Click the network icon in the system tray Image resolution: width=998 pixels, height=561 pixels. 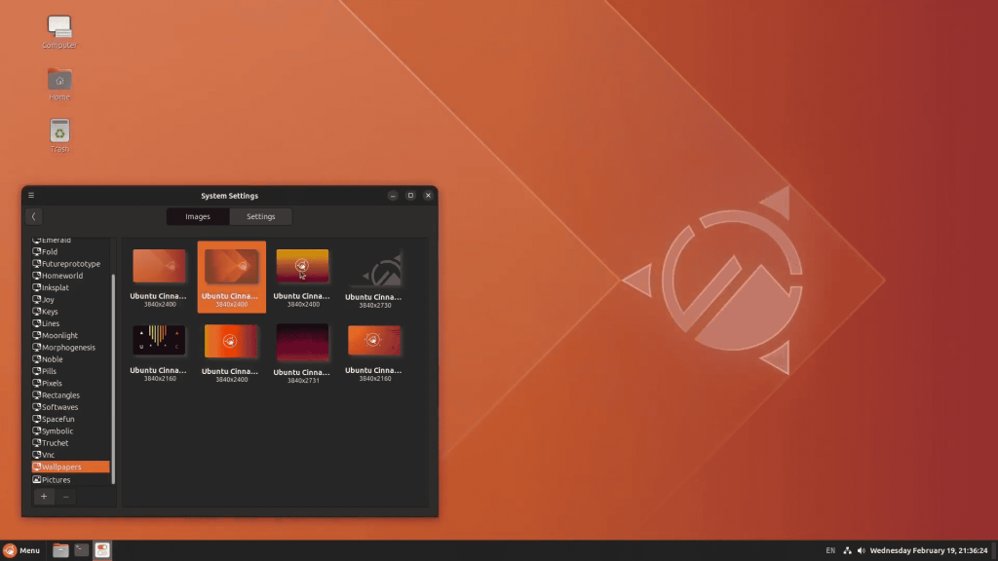[847, 551]
